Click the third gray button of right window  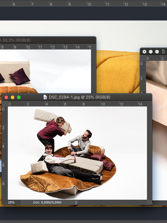(157, 52)
